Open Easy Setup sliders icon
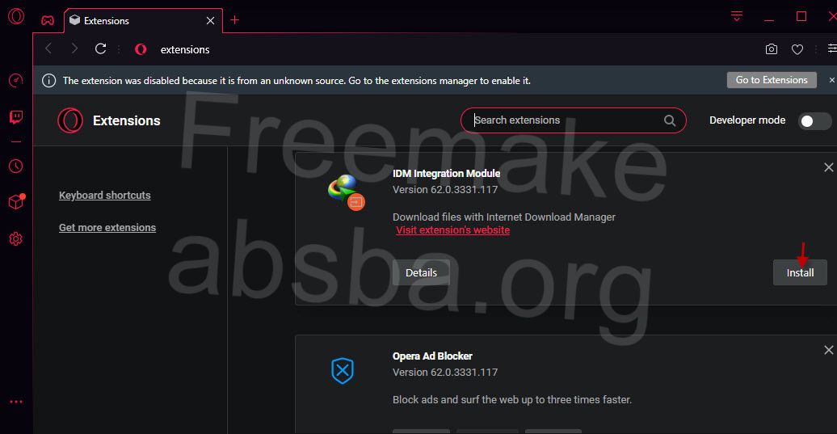The width and height of the screenshot is (837, 434). pyautogui.click(x=832, y=48)
